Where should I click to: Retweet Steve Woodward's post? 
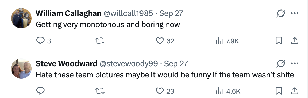[100, 91]
